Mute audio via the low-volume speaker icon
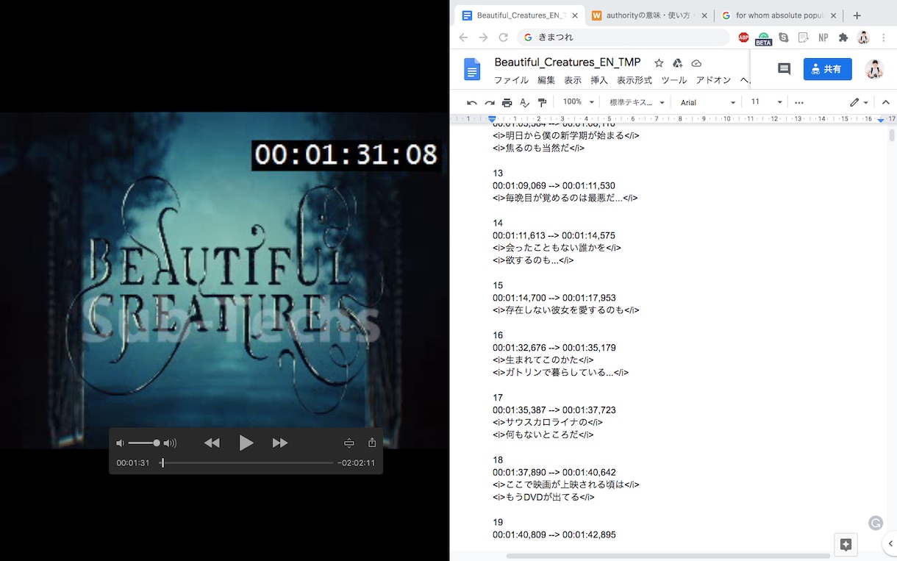 pyautogui.click(x=121, y=443)
